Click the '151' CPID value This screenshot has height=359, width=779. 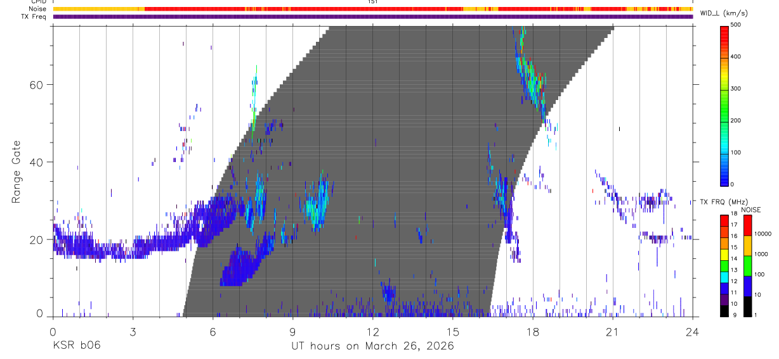(x=372, y=2)
